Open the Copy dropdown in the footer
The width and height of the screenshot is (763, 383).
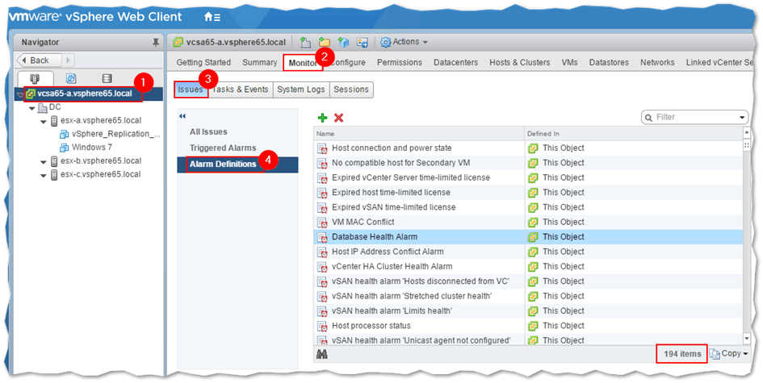pyautogui.click(x=728, y=354)
